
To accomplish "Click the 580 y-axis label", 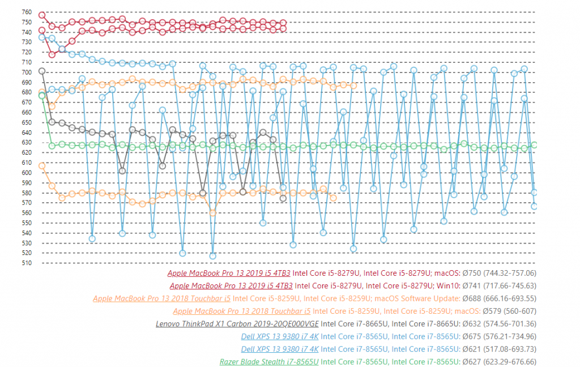I will click(27, 193).
